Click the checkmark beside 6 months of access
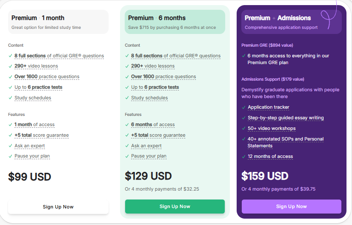 pyautogui.click(x=127, y=125)
